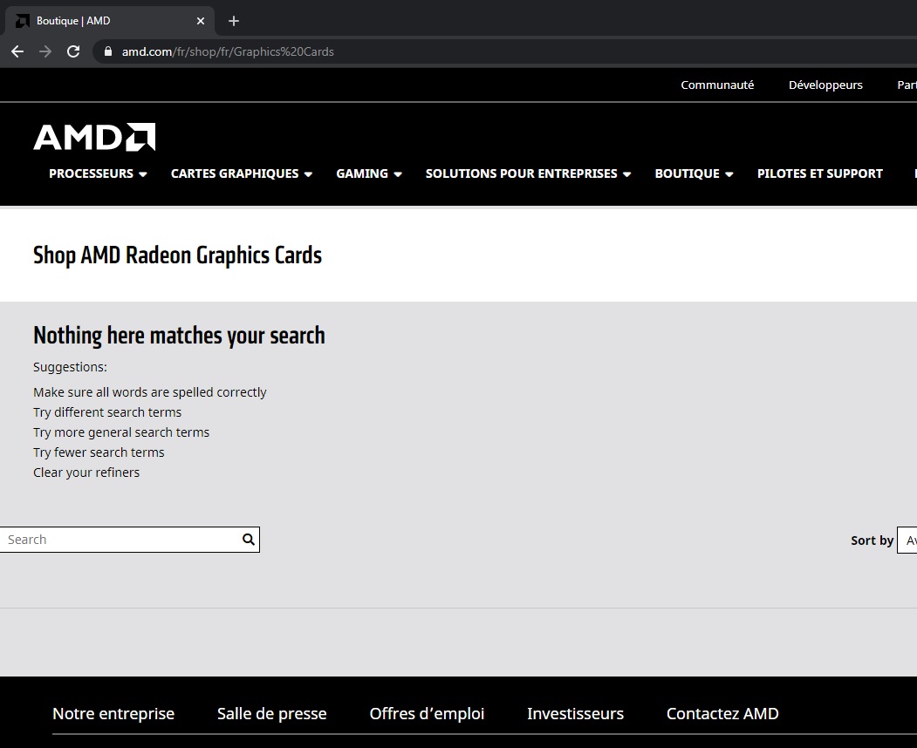Viewport: 917px width, 748px height.
Task: Click 'Nothing here matches your search' heading
Action: 179,336
